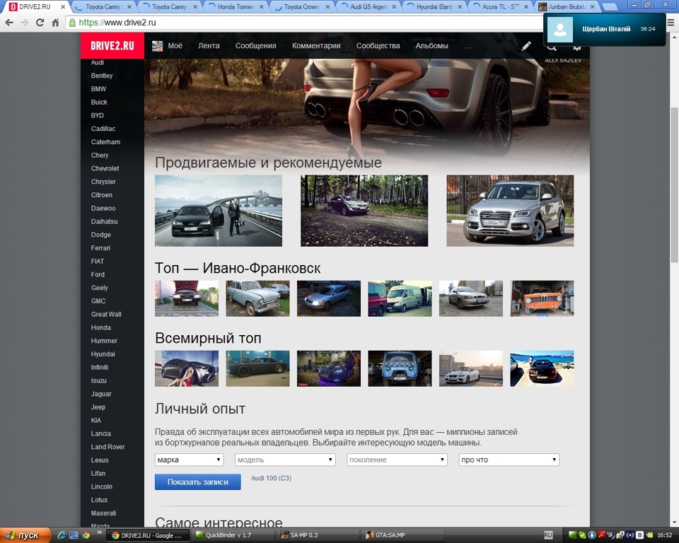This screenshot has width=679, height=543.
Task: Click the Jaguar brand link
Action: pos(101,394)
